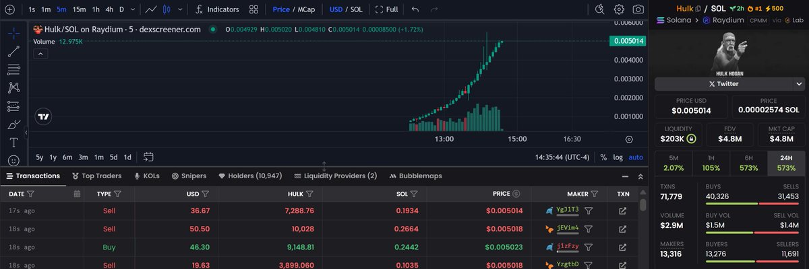Image resolution: width=809 pixels, height=269 pixels.
Task: Select the text annotation tool
Action: tap(13, 143)
